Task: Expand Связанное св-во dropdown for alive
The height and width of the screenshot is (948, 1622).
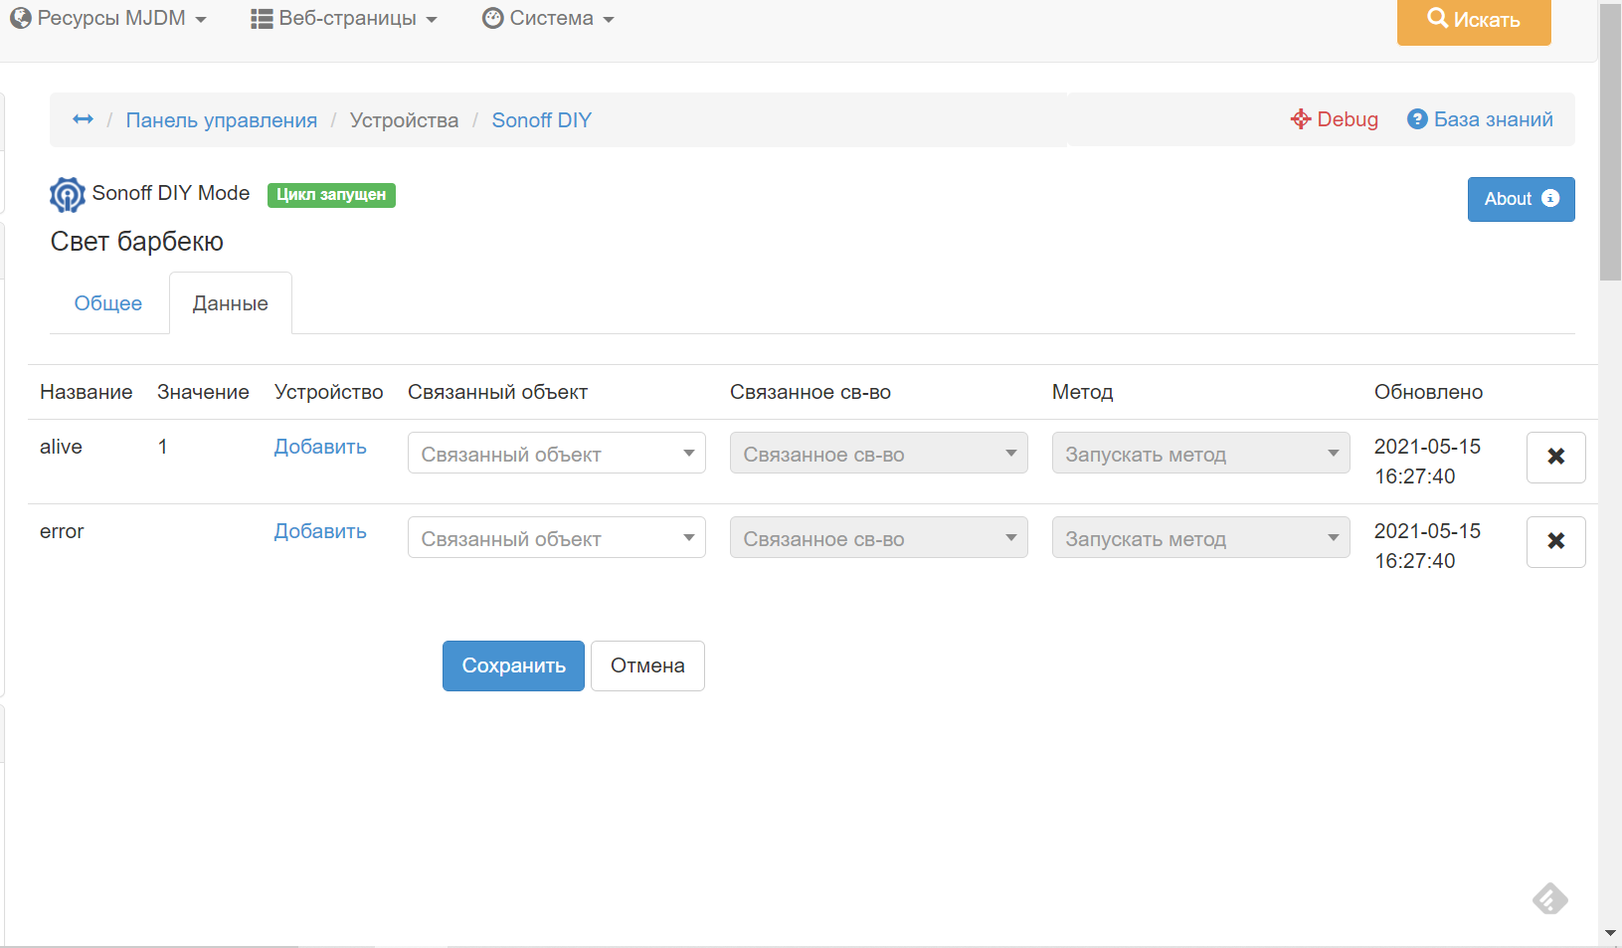Action: (879, 453)
